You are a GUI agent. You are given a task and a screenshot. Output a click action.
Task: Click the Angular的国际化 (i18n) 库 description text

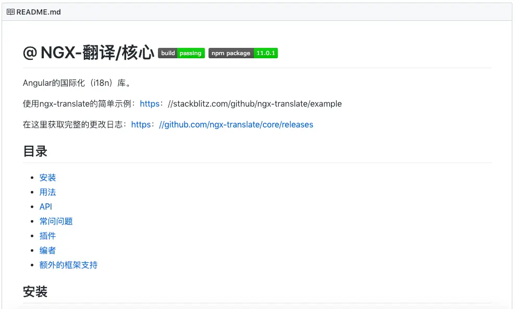77,83
